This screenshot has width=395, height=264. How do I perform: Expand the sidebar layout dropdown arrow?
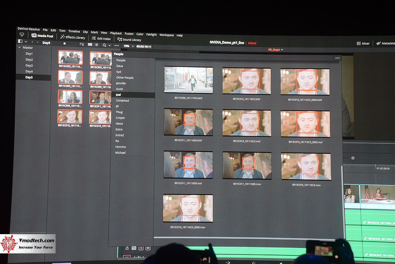(x=26, y=42)
